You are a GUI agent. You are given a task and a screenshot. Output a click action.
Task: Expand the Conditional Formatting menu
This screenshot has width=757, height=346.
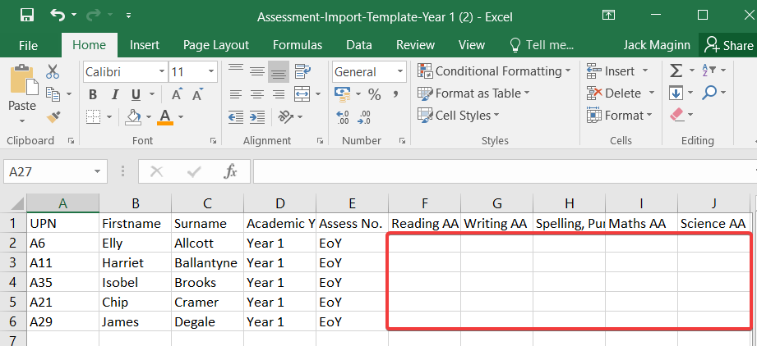(x=494, y=71)
